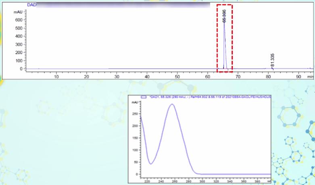Click the legend swatch of the UV spectrum
Image resolution: width=315 pixels, height=185 pixels.
coord(144,97)
